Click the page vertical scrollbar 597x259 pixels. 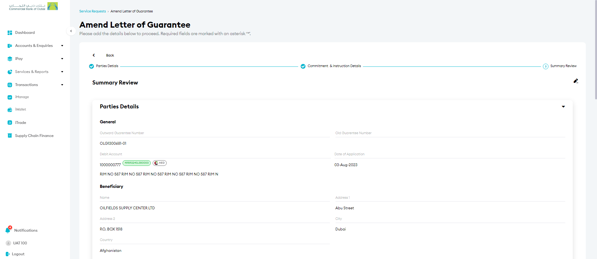(x=595, y=50)
